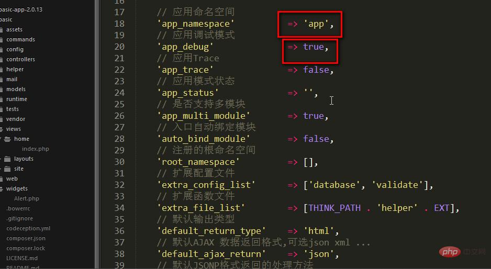Select the controllers folder
This screenshot has height=269, width=491.
click(20, 59)
